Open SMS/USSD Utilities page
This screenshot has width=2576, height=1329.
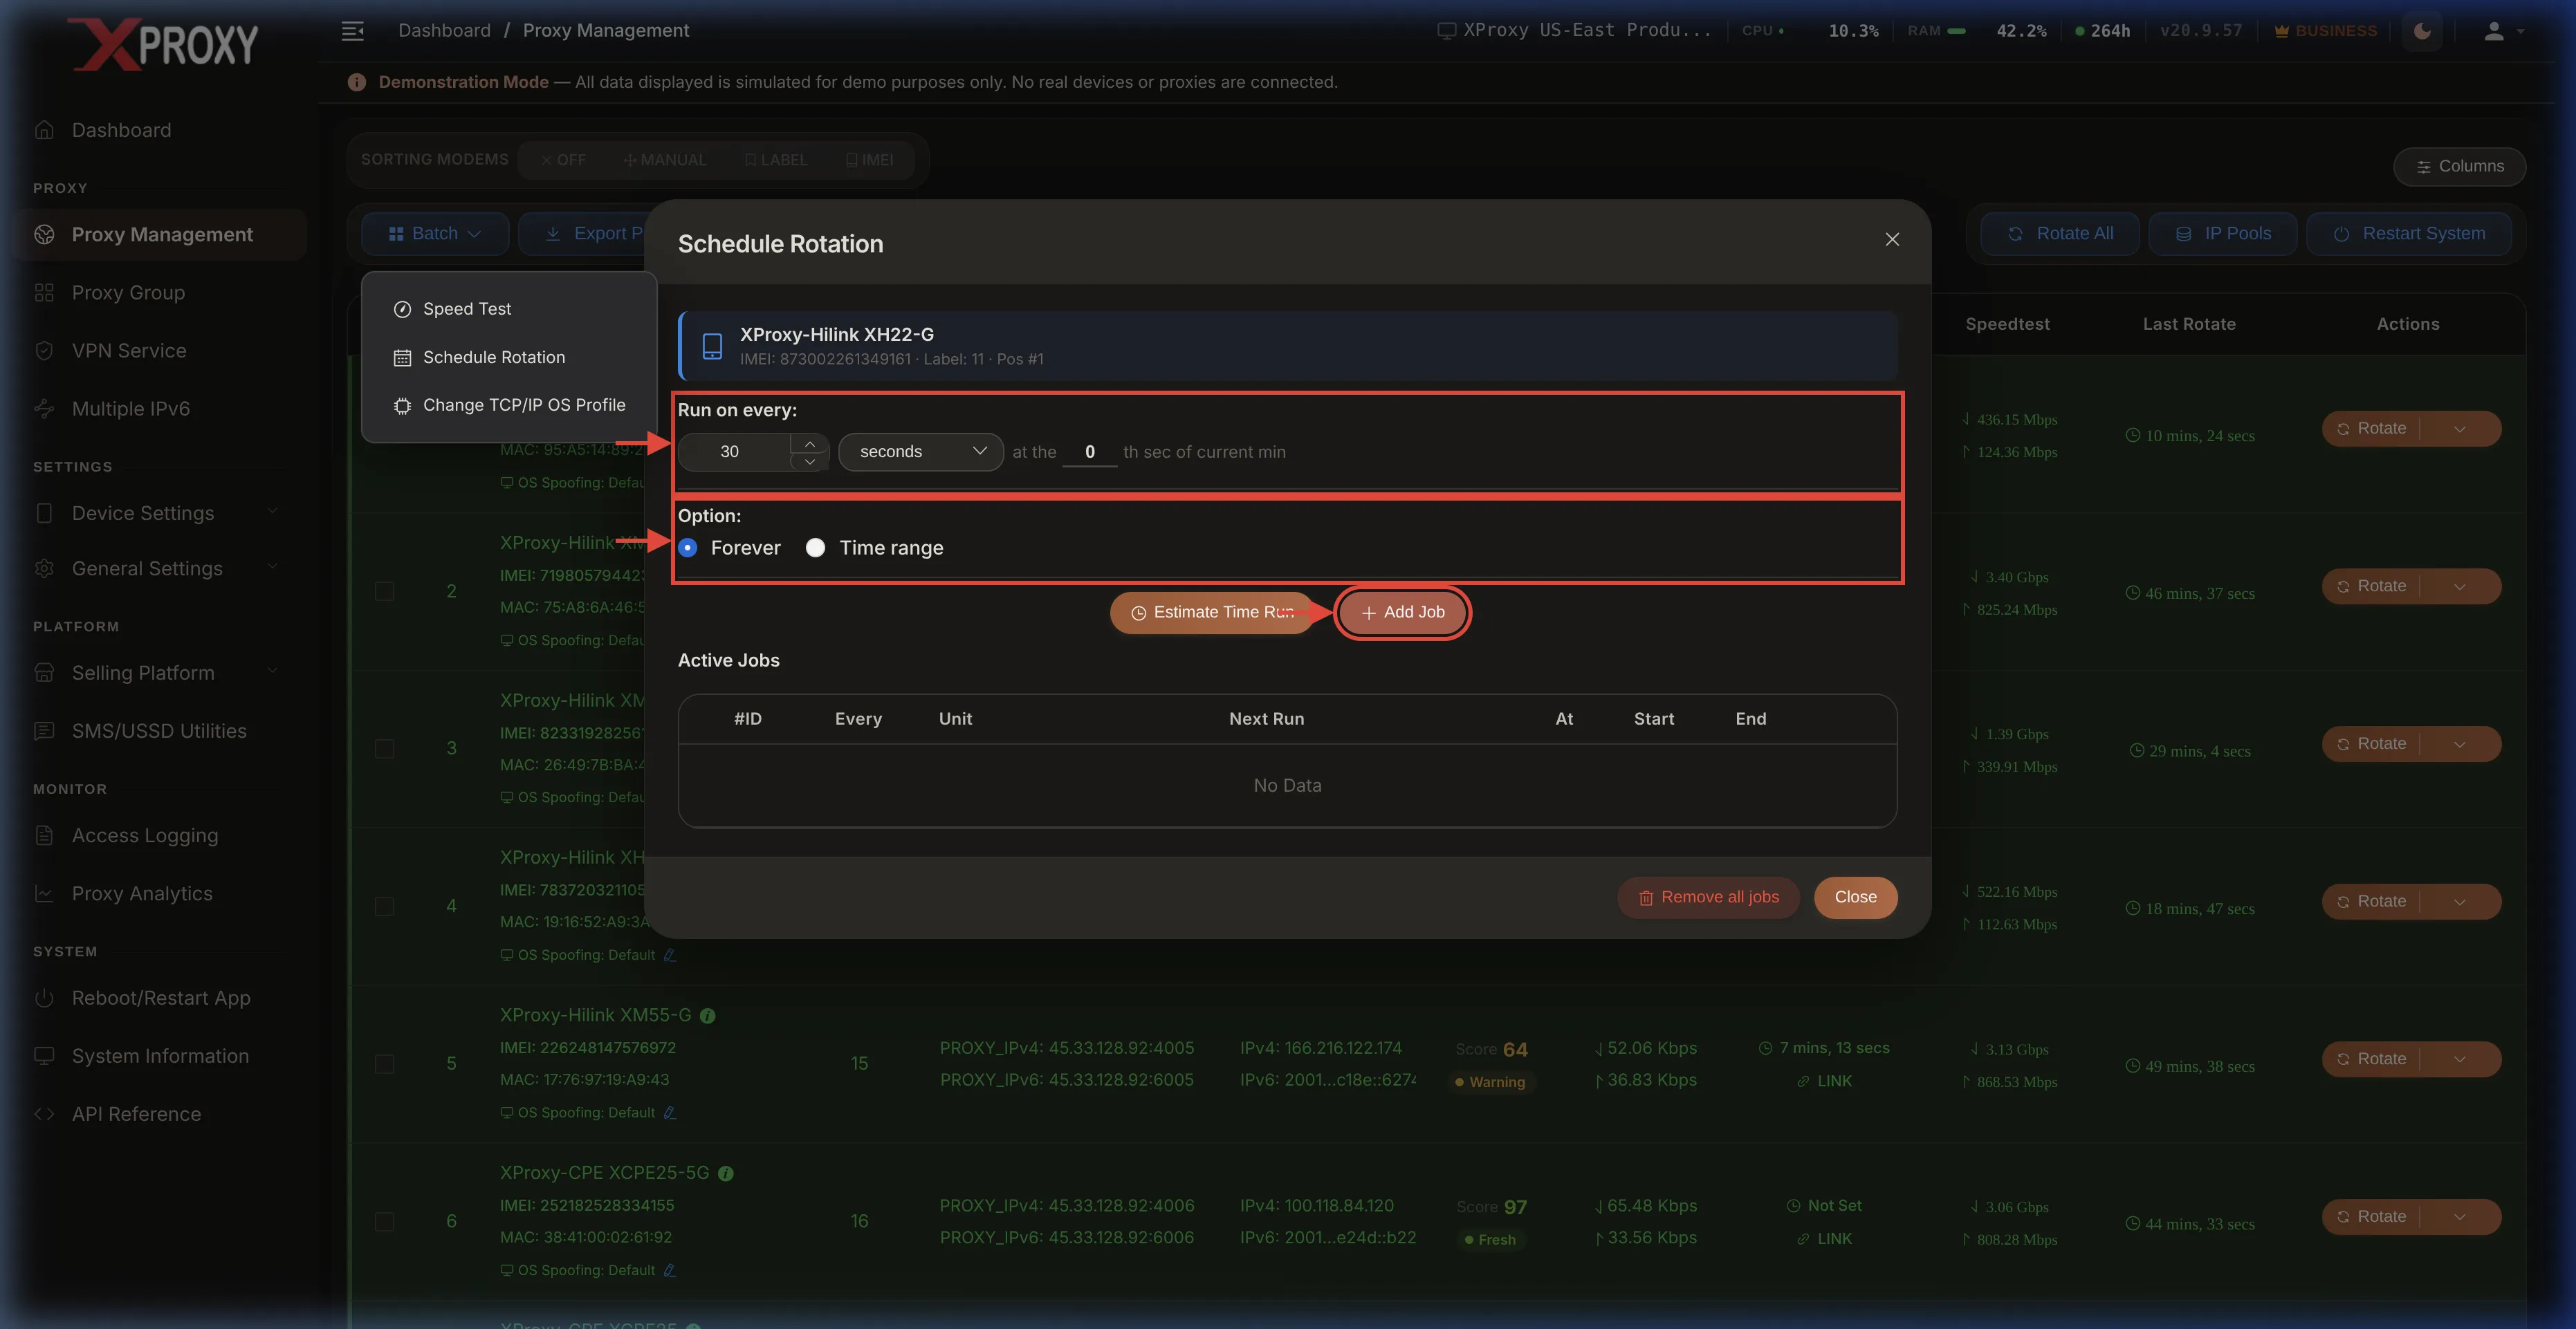159,730
